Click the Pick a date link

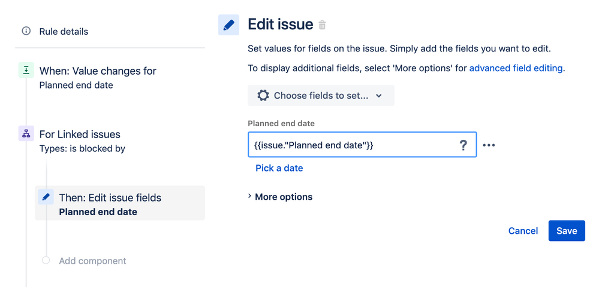tap(279, 168)
